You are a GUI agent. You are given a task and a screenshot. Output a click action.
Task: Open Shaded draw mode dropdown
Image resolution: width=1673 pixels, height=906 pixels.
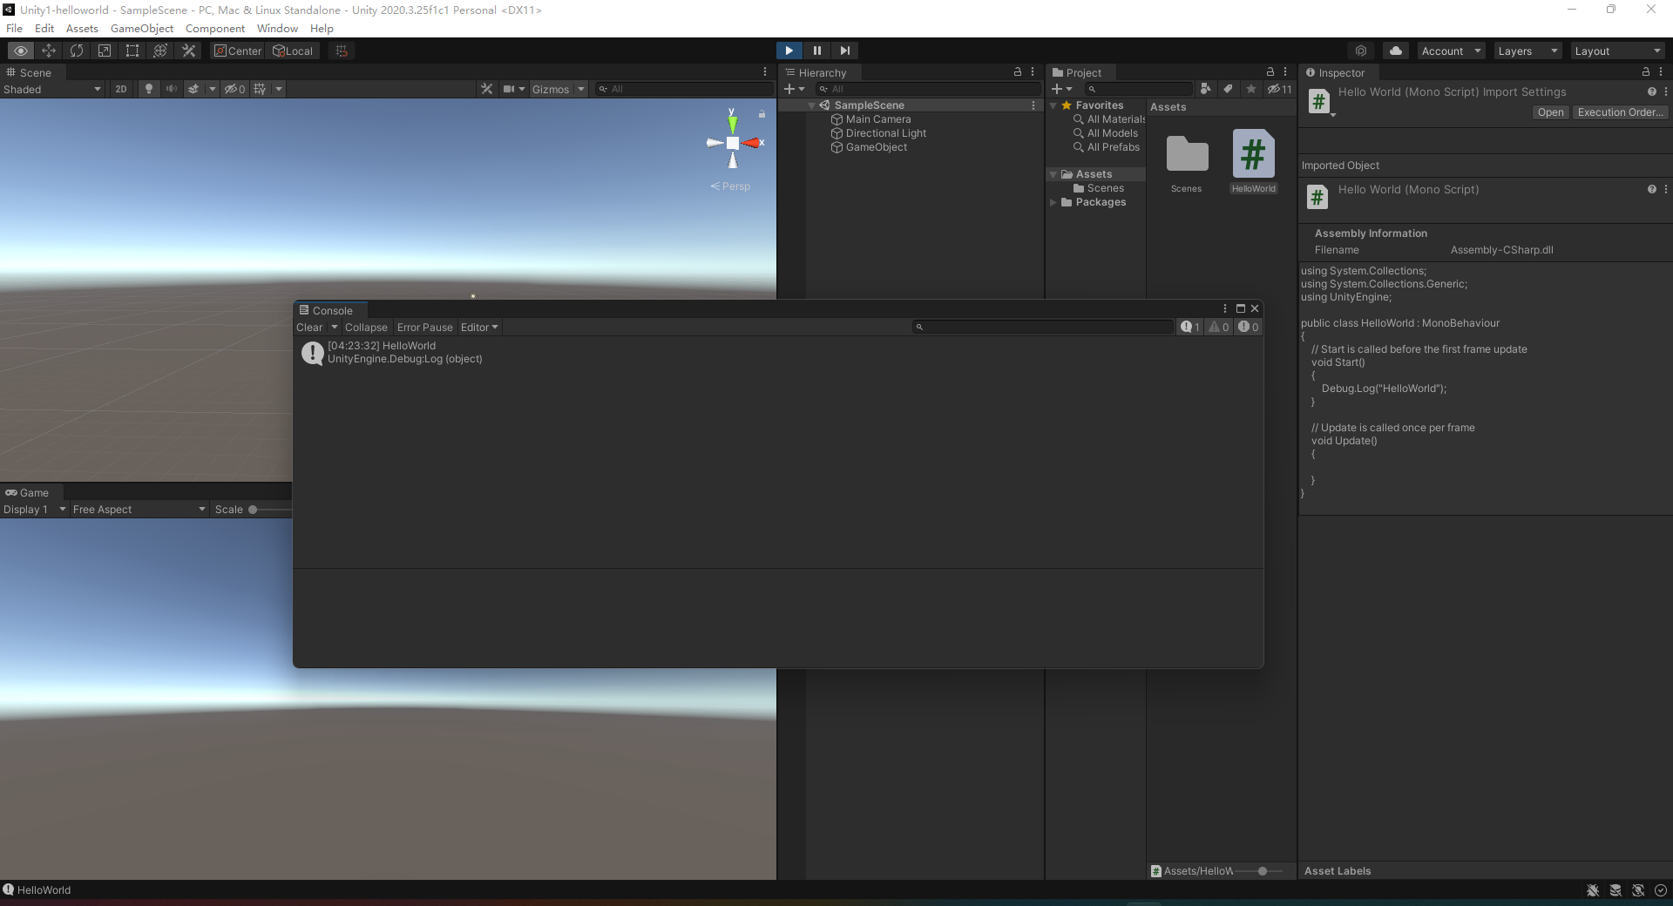coord(52,89)
